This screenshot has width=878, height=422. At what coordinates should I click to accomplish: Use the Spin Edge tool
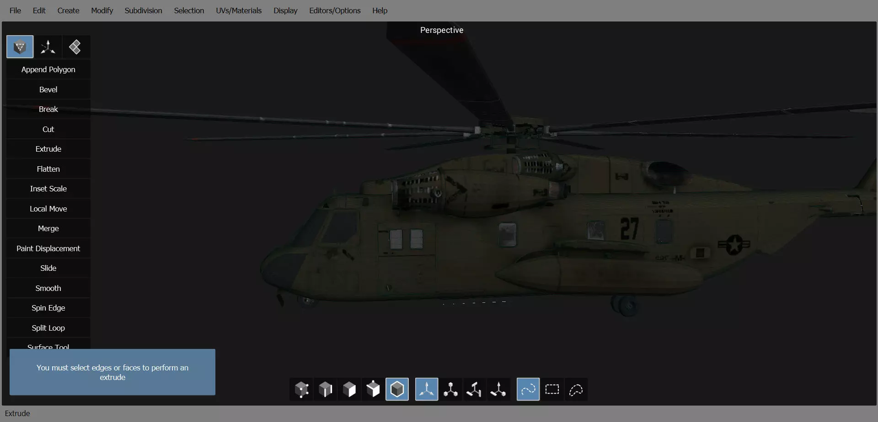[x=48, y=308]
